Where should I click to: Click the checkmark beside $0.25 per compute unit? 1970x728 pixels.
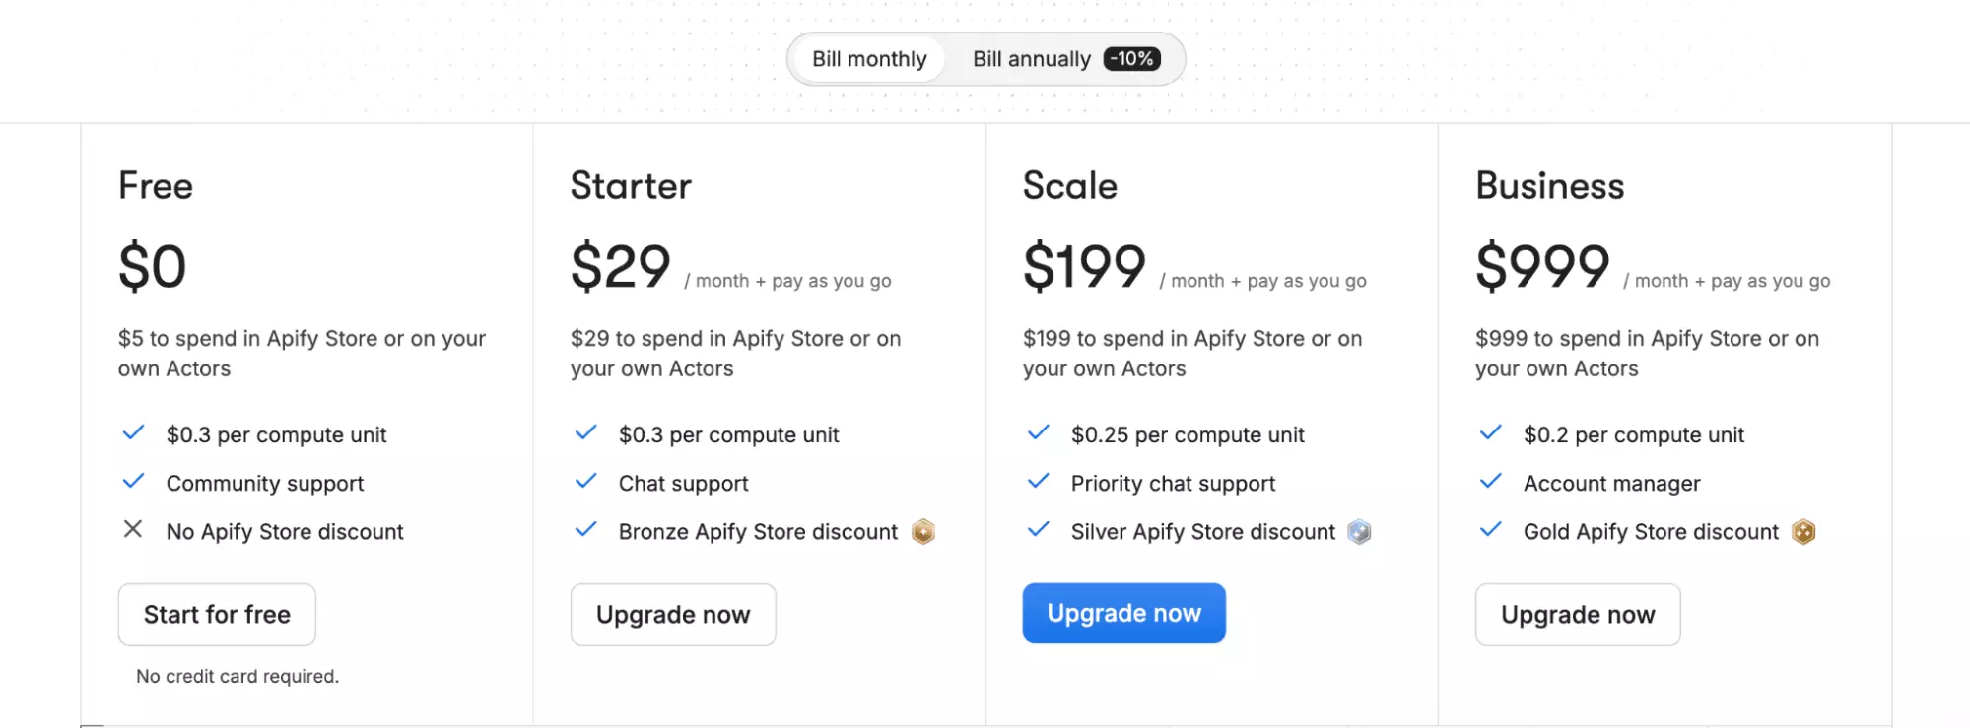[x=1038, y=432]
